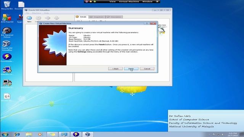The image size is (244, 137).
Task: Click Finish to create the virtual machine
Action: [131, 68]
